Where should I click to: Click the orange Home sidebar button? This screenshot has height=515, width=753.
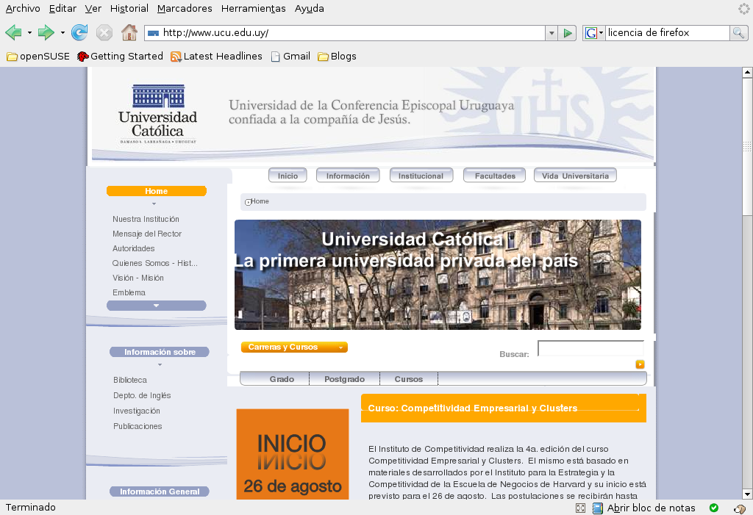click(157, 191)
